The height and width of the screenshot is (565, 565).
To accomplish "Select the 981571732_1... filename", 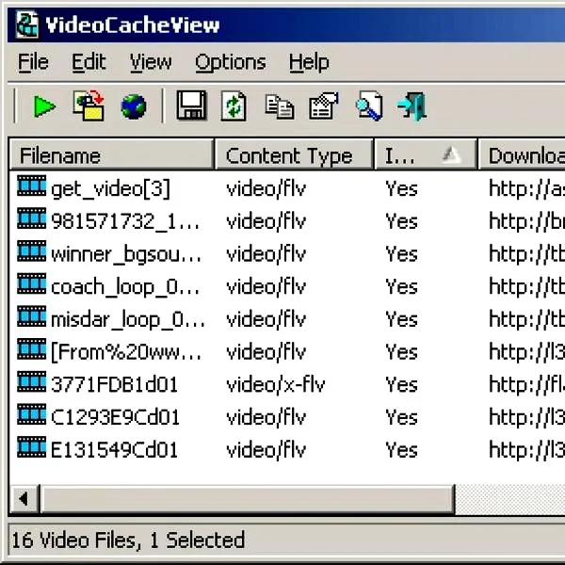I will point(125,221).
